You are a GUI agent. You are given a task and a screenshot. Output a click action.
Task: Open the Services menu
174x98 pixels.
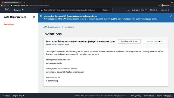point(19,10)
